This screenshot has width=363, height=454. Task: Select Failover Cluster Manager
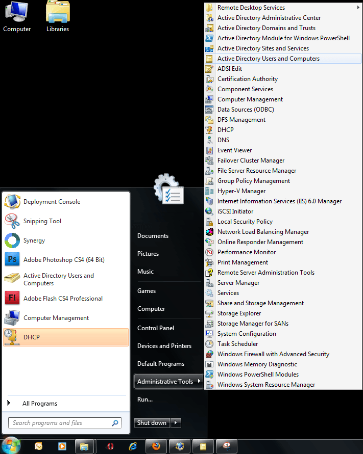pos(283,160)
